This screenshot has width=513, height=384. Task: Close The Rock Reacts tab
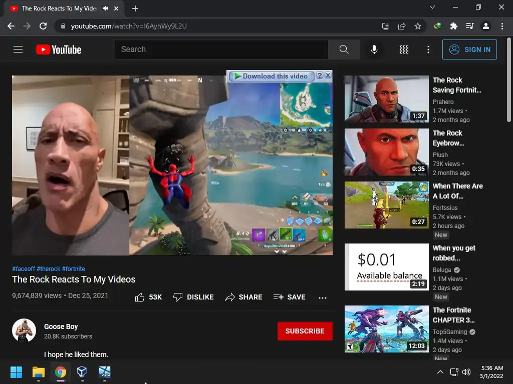(x=116, y=8)
